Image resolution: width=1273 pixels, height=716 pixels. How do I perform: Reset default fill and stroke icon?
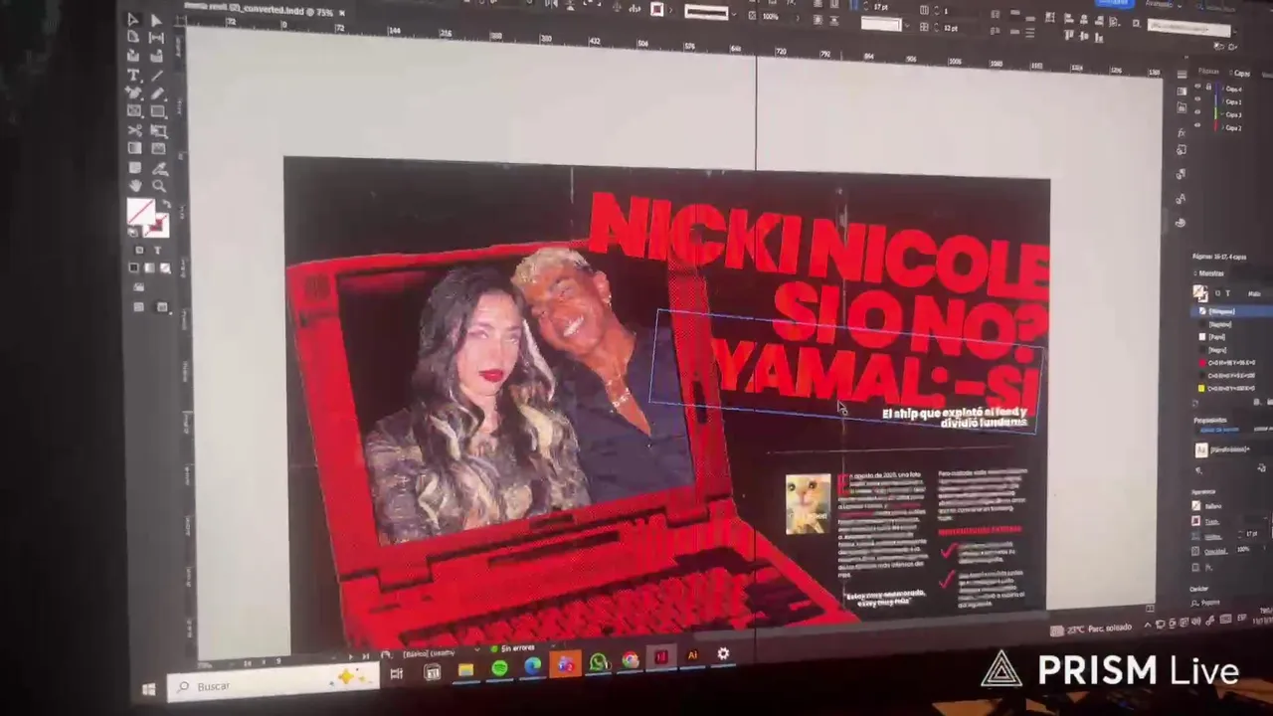click(133, 232)
